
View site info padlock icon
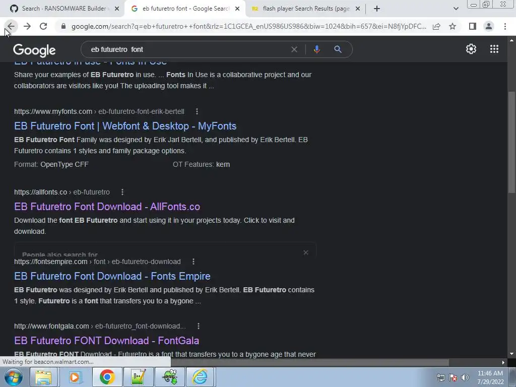63,26
